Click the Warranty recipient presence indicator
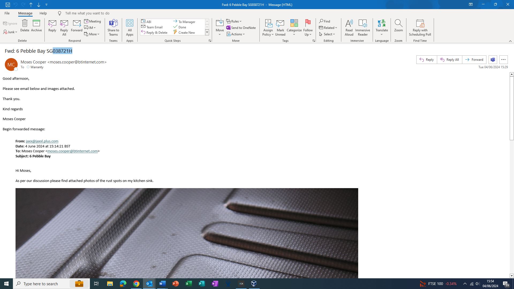This screenshot has width=514, height=289. click(x=28, y=67)
